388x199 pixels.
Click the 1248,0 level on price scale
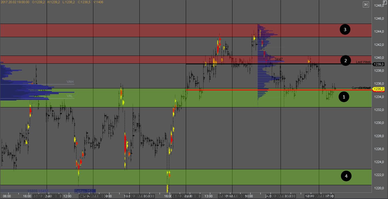[x=379, y=5]
